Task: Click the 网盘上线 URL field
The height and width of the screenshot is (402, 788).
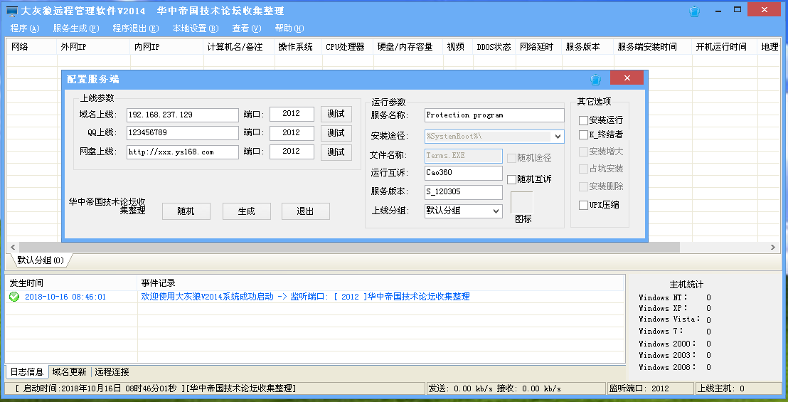Action: 183,152
